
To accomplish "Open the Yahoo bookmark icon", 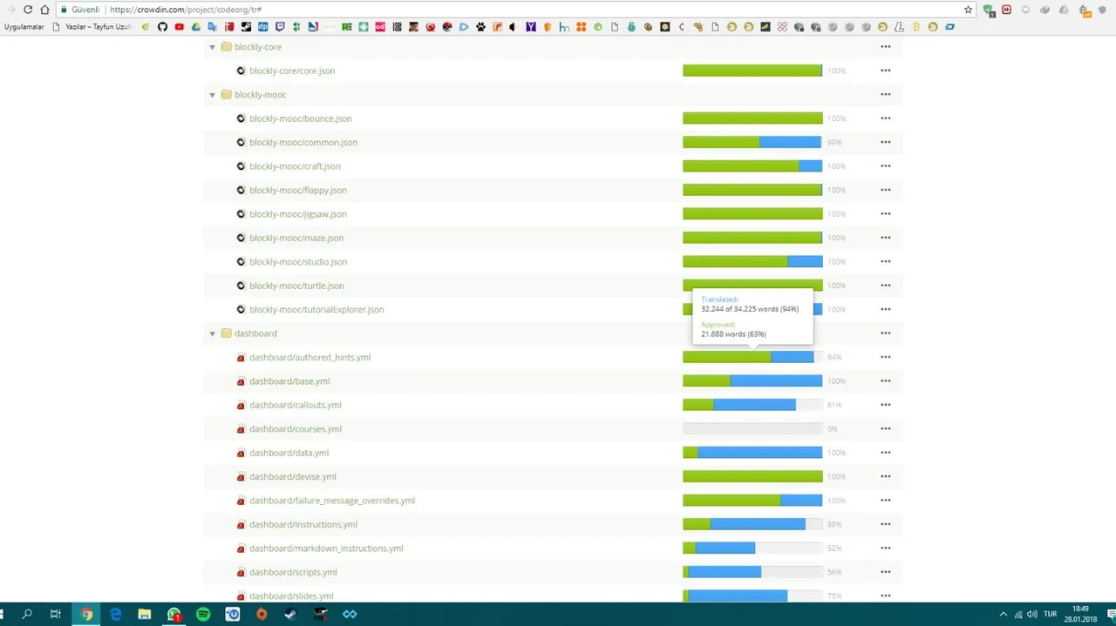I will pos(531,27).
